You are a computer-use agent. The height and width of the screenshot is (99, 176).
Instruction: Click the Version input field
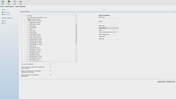[108, 32]
